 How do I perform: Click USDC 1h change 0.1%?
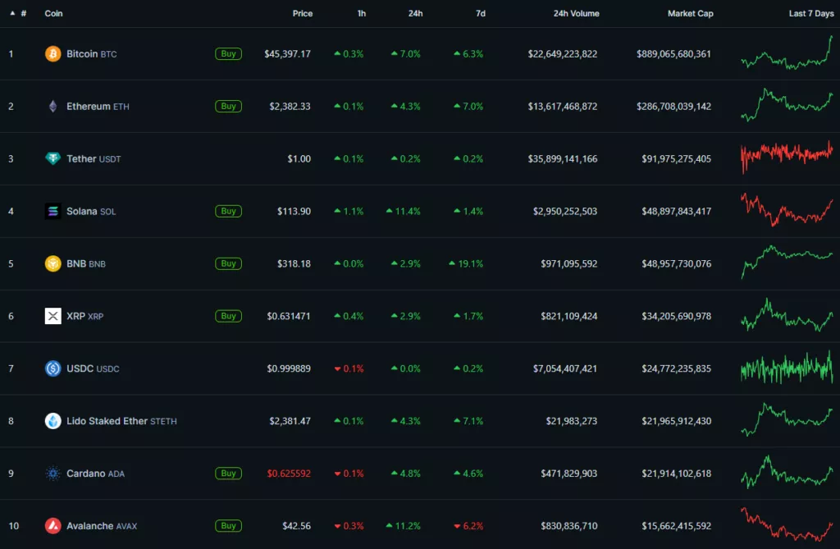pyautogui.click(x=349, y=368)
